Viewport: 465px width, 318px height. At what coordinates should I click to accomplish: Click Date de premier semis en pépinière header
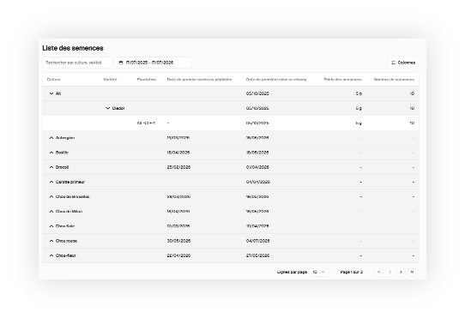point(199,80)
